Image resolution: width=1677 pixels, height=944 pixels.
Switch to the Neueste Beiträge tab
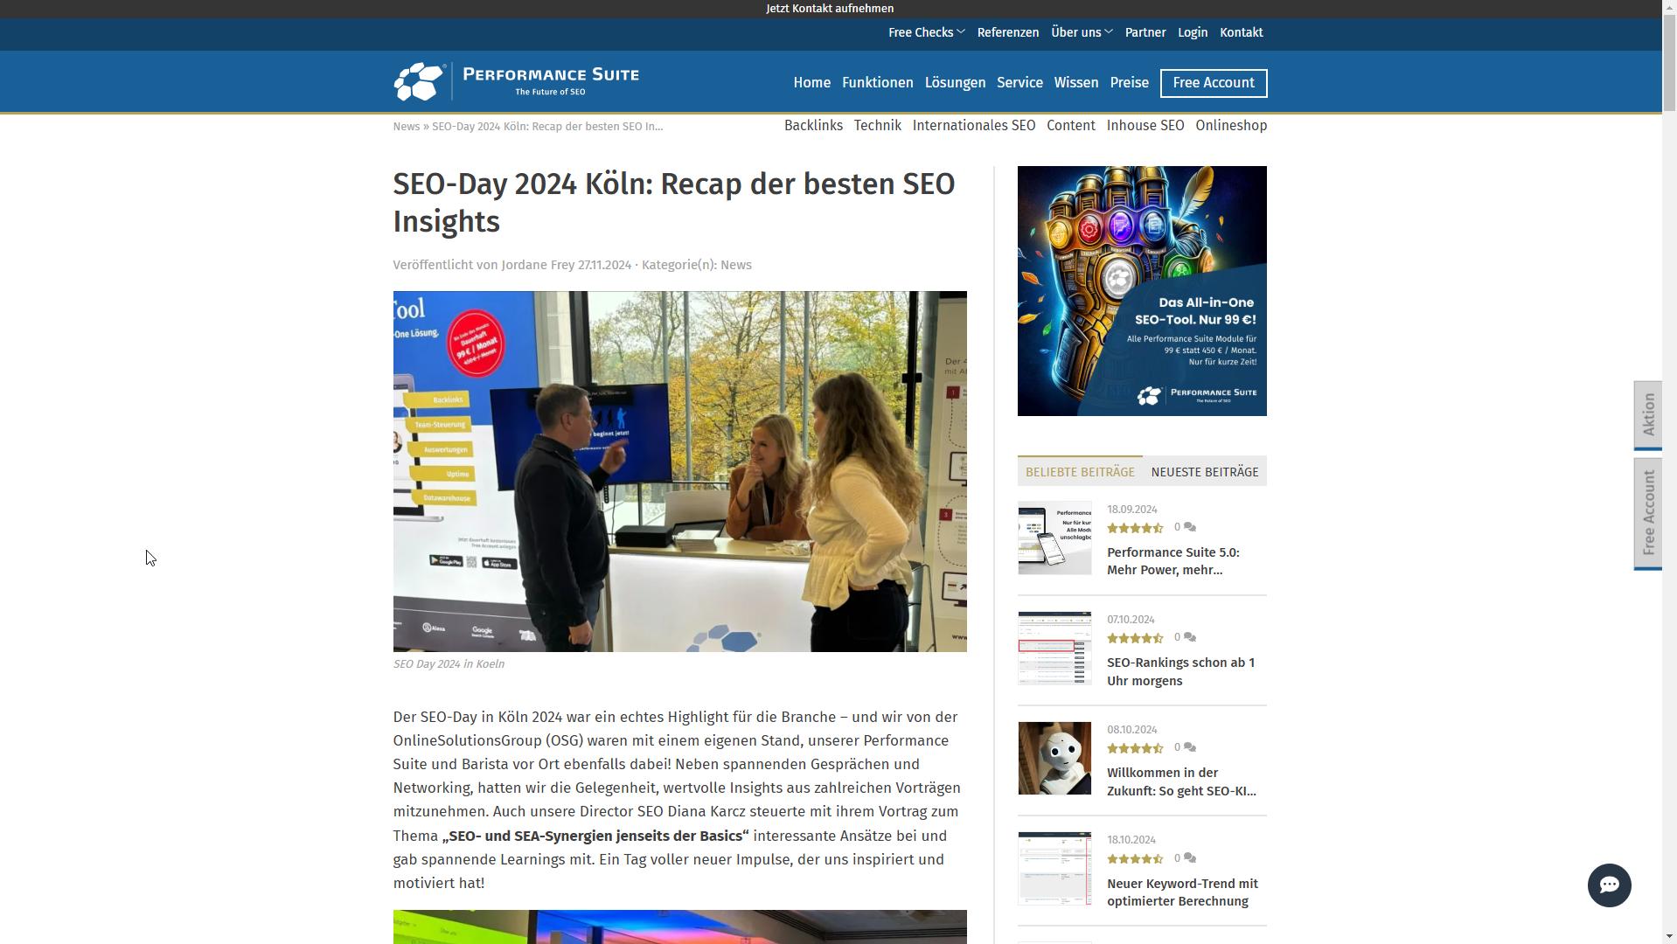click(1205, 471)
